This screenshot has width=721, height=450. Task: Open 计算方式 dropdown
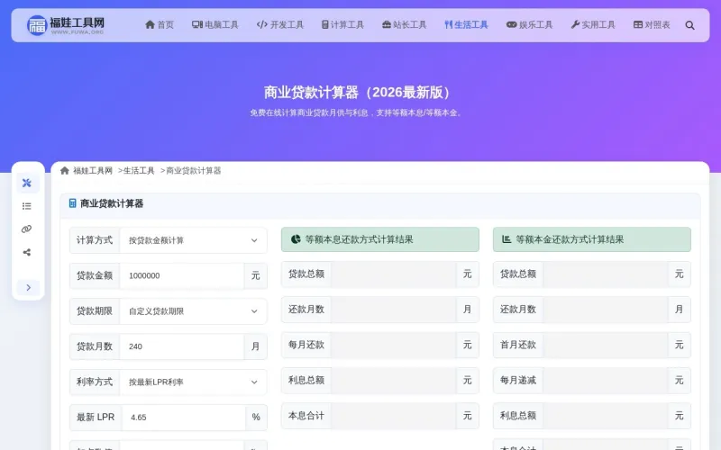[193, 240]
